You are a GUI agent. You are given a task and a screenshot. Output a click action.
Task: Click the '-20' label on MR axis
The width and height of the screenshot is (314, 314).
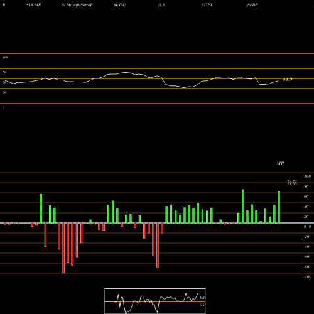(x=306, y=237)
